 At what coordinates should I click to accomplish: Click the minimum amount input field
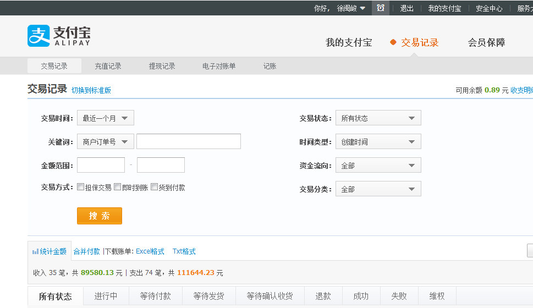(x=101, y=165)
